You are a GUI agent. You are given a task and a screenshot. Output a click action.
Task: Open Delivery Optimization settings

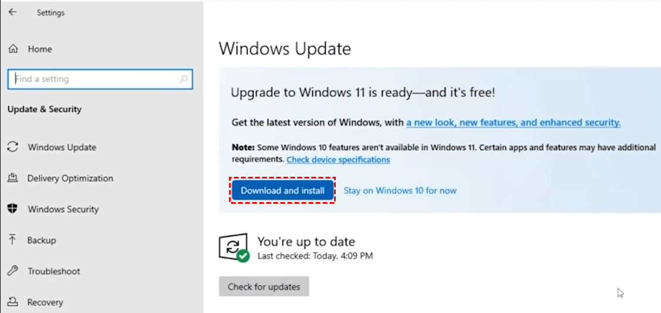(70, 178)
